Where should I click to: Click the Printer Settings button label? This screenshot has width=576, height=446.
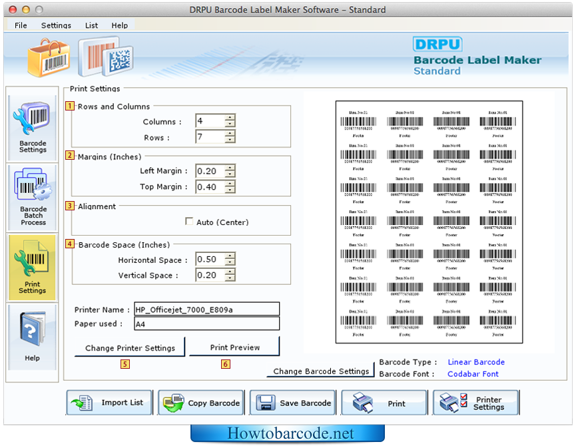489,403
